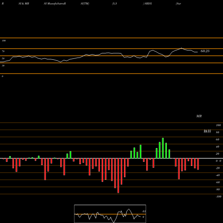Click the 20 label on the MR axis

tap(217, 154)
